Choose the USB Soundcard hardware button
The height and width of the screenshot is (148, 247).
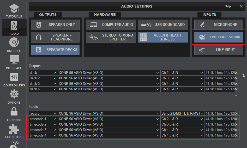pos(163,25)
